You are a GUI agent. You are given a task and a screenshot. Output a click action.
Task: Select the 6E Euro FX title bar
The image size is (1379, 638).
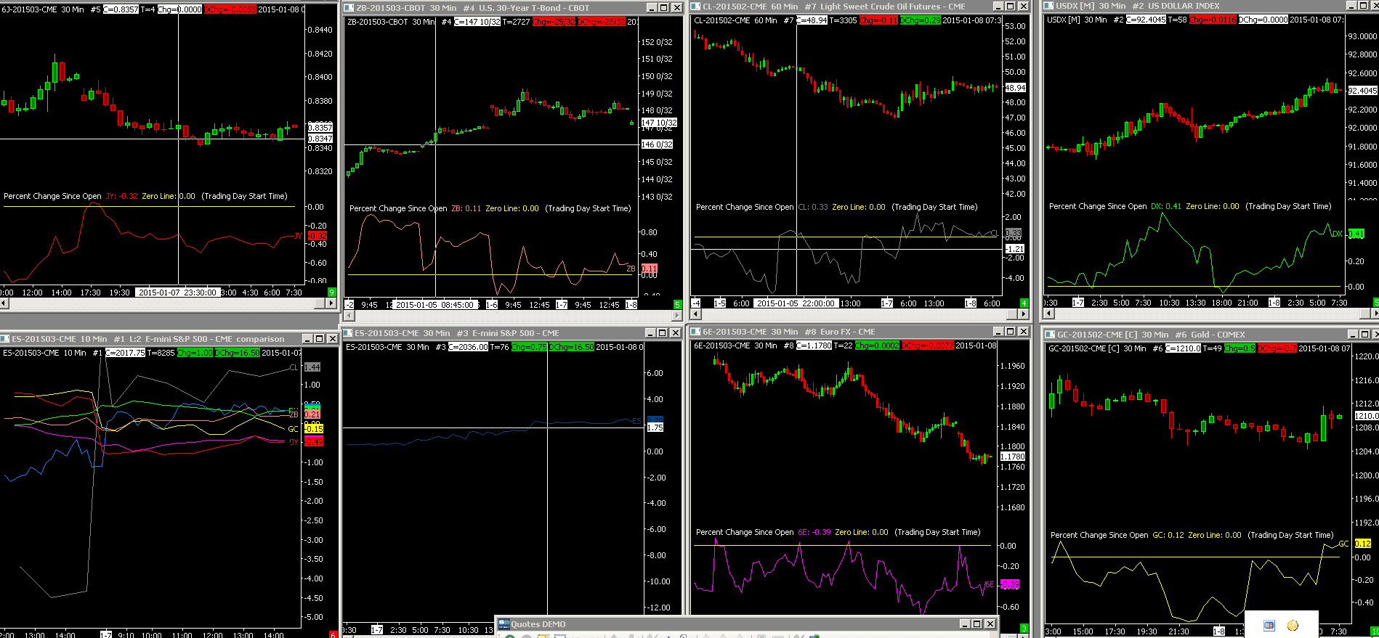[860, 332]
